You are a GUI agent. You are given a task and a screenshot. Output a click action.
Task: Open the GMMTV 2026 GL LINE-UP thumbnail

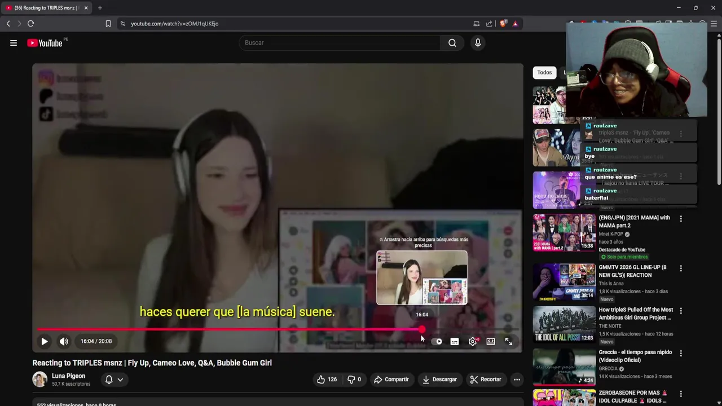[564, 282]
